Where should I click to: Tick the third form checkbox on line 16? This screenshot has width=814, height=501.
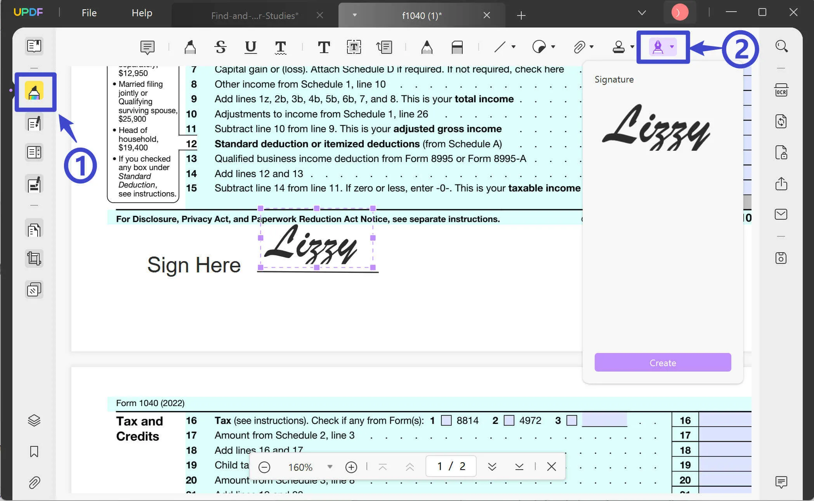click(572, 420)
